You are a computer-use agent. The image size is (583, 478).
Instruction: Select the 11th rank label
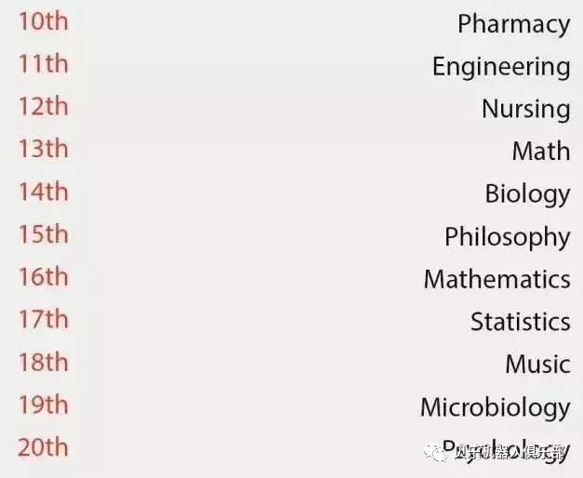click(x=44, y=63)
